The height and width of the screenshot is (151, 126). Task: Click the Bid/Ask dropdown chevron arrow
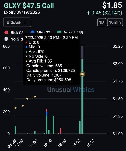[x=25, y=22]
